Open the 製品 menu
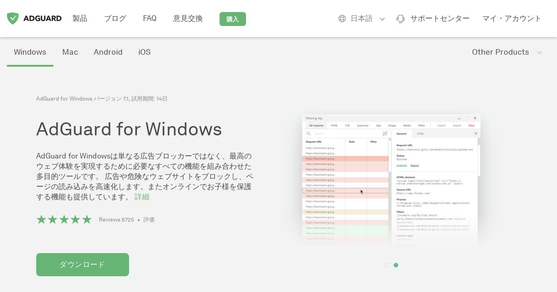 point(80,19)
